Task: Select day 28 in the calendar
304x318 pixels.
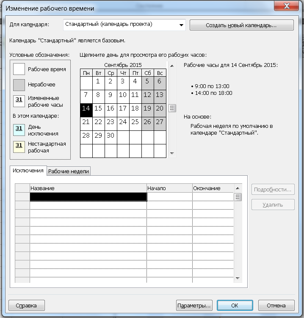Action: (x=86, y=137)
